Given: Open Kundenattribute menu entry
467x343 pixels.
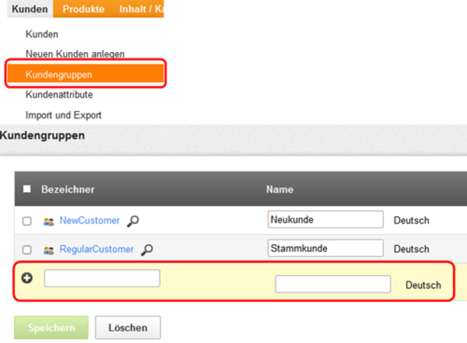Looking at the screenshot, I should point(59,94).
